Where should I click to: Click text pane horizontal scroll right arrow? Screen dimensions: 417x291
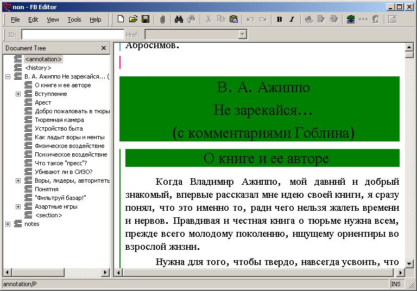401,273
